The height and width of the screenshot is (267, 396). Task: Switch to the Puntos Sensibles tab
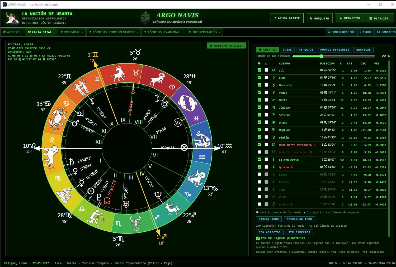click(x=335, y=50)
